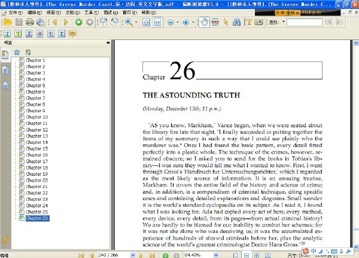The width and height of the screenshot is (359, 258).
Task: Open the zoom tool dropdown arrow
Action: point(136,22)
